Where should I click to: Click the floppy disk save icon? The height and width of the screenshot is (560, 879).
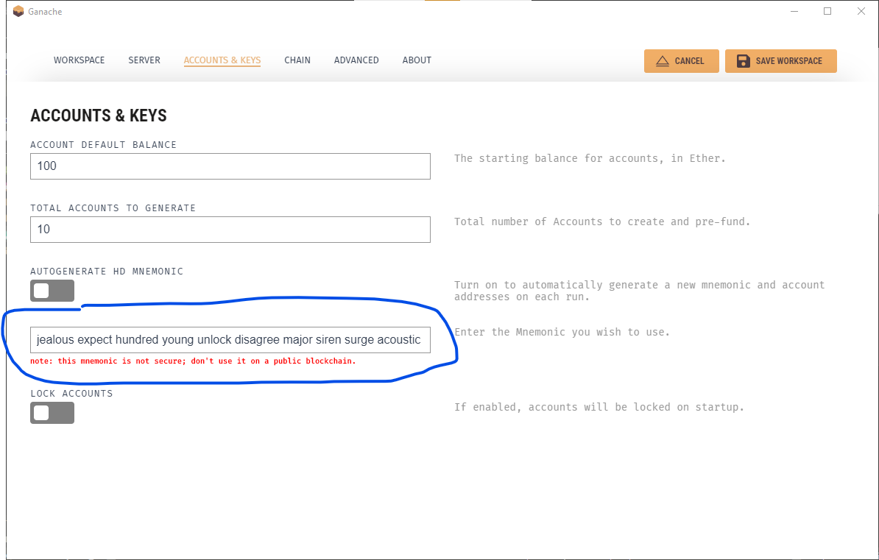(x=743, y=61)
